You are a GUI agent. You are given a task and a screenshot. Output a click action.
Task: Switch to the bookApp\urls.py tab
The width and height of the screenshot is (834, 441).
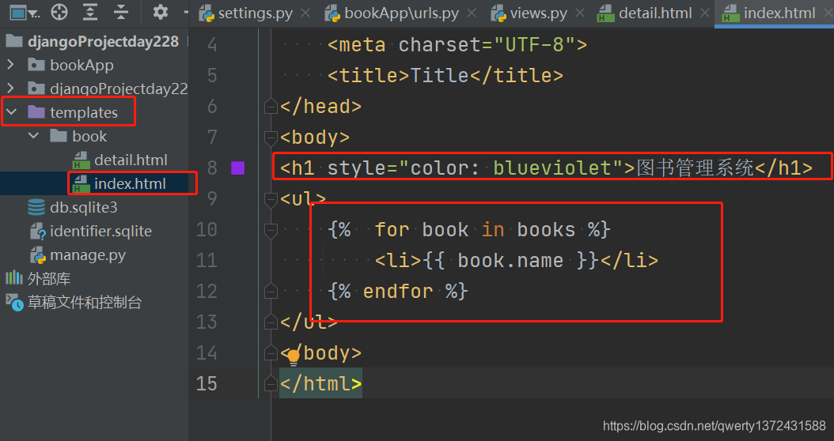point(402,13)
